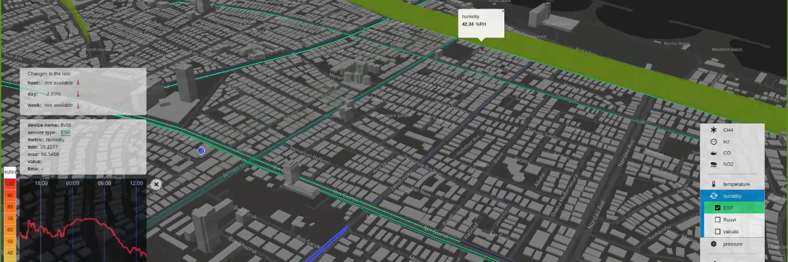Select the NO2 cloud icon
The image size is (788, 262).
[713, 164]
